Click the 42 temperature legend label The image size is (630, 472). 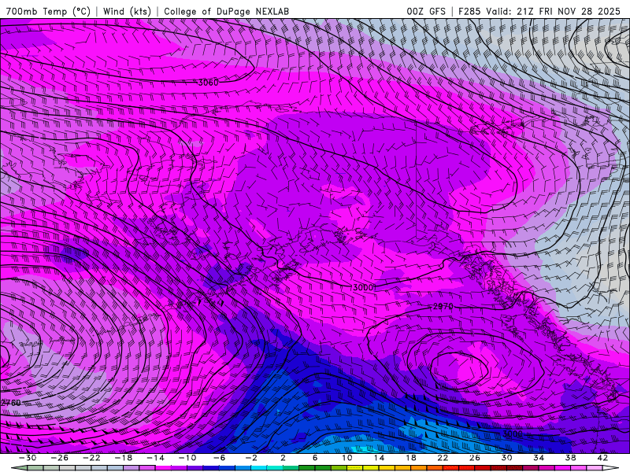(x=602, y=458)
